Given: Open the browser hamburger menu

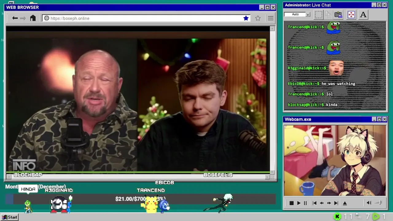Looking at the screenshot, I should (x=270, y=18).
